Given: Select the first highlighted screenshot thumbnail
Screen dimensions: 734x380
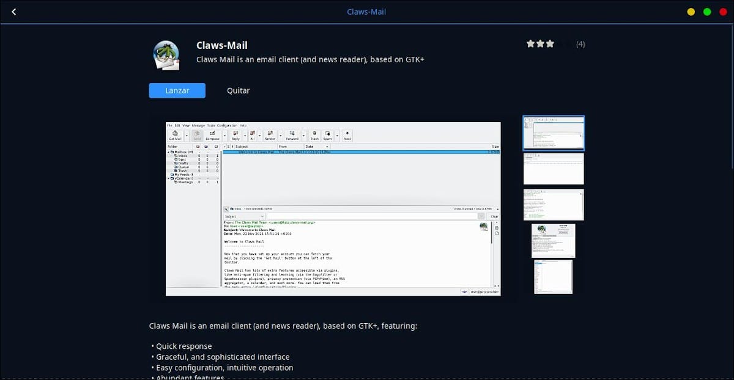Looking at the screenshot, I should 554,133.
